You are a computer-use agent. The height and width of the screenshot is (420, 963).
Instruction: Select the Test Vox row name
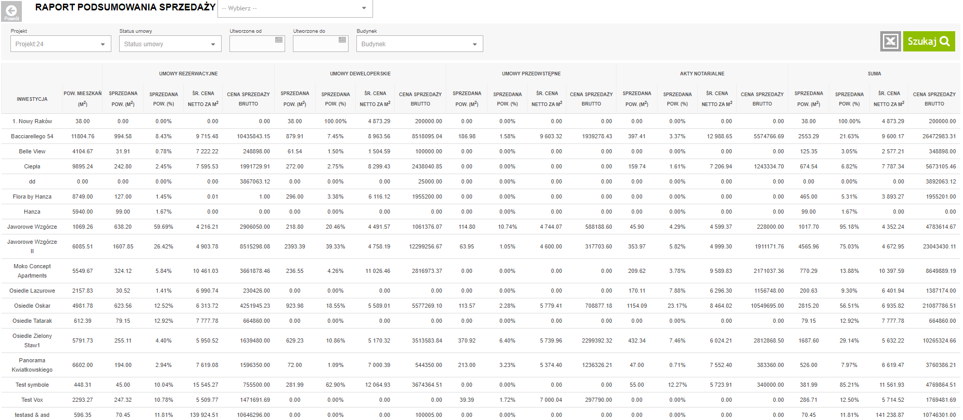32,400
